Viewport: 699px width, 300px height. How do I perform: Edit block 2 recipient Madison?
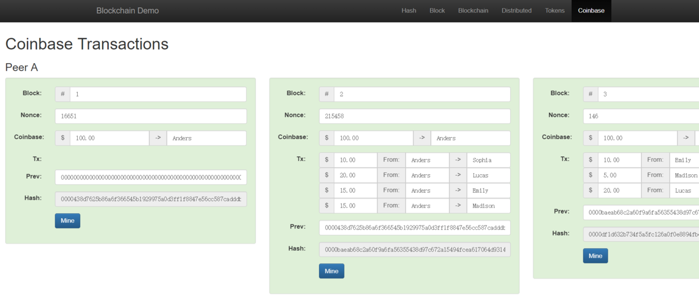point(489,206)
